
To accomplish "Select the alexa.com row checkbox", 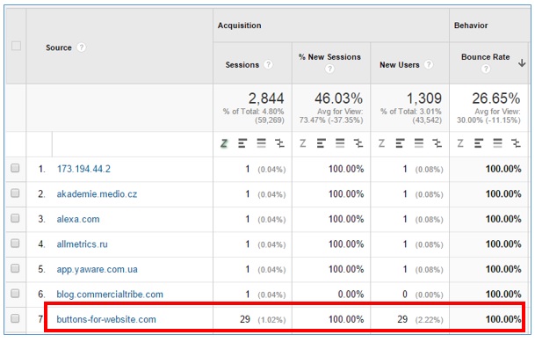I will [x=15, y=218].
